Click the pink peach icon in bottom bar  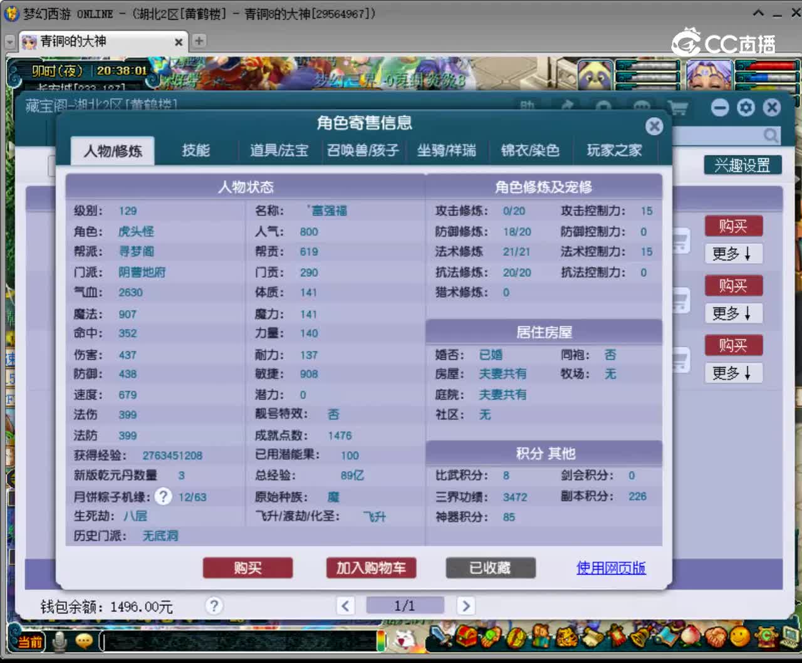pos(691,637)
